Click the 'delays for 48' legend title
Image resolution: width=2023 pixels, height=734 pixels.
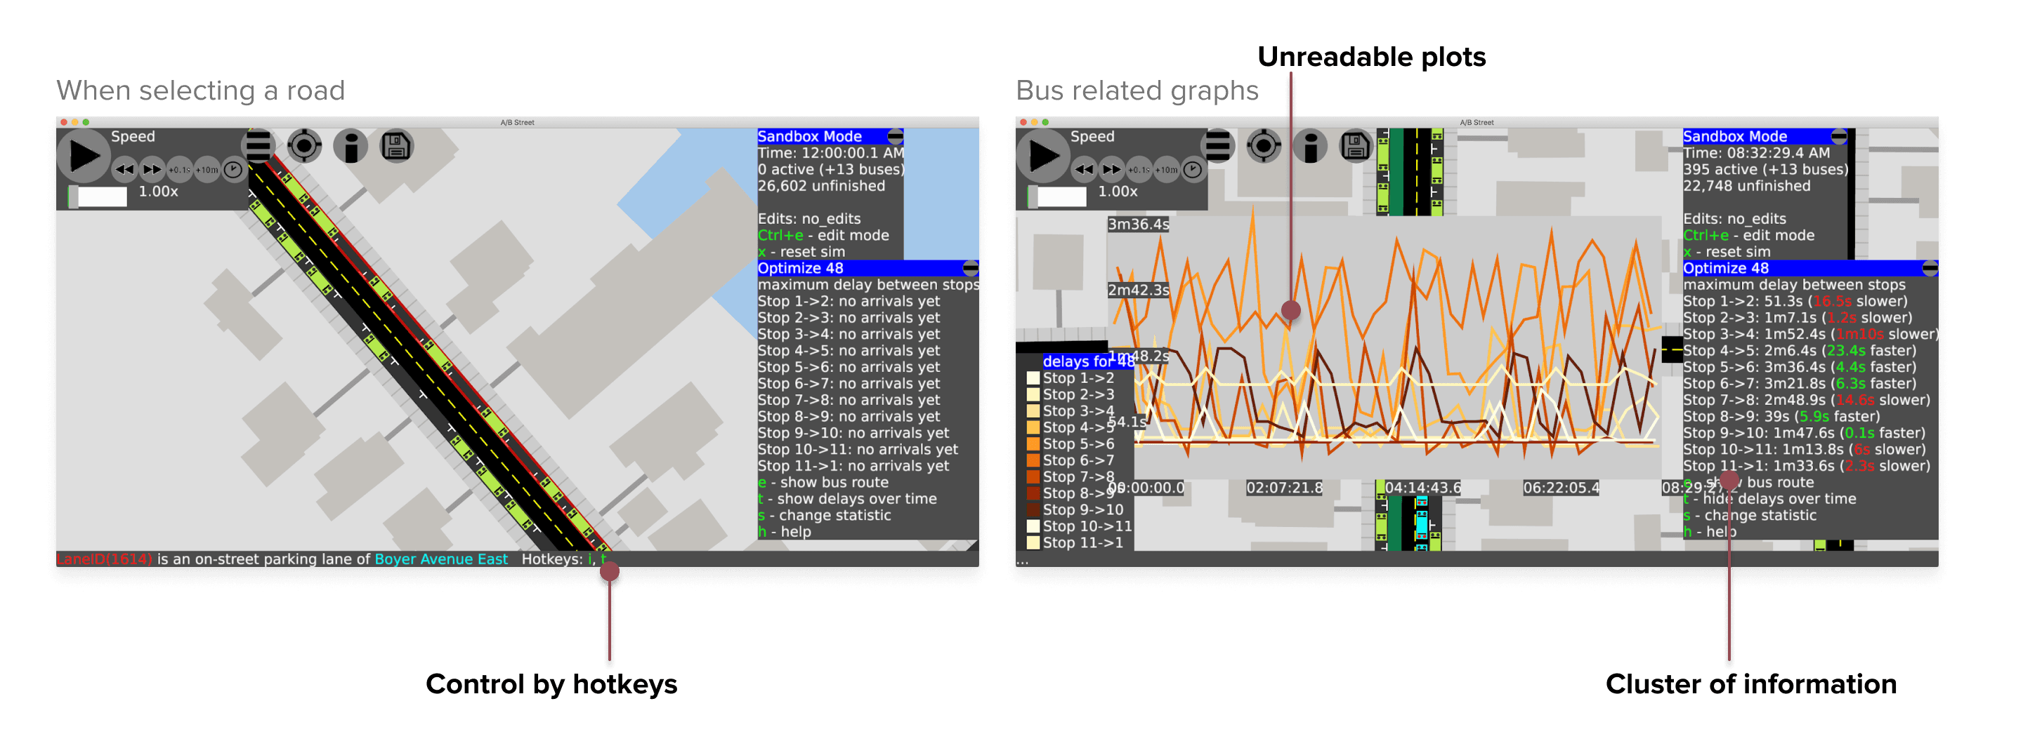[1089, 361]
